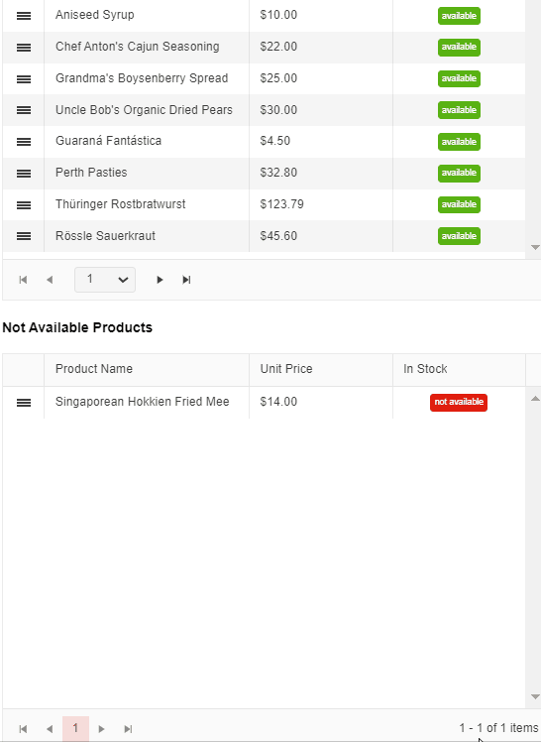Click last page arrow in not available pager
The image size is (541, 742).
[x=128, y=729]
